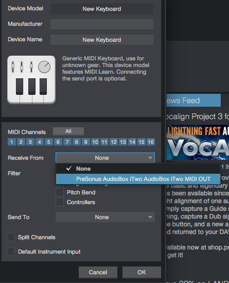Toggle MIDI channel 7
The height and width of the screenshot is (283, 229).
(x=67, y=142)
